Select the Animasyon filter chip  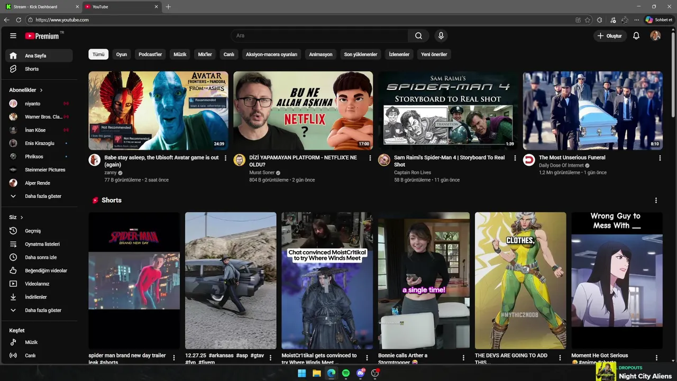(x=321, y=55)
